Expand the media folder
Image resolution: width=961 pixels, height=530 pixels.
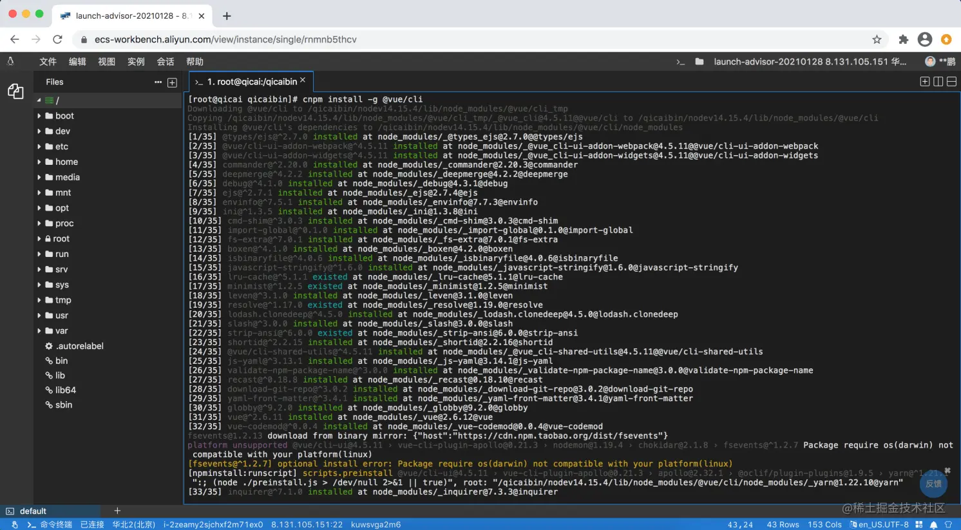click(39, 177)
